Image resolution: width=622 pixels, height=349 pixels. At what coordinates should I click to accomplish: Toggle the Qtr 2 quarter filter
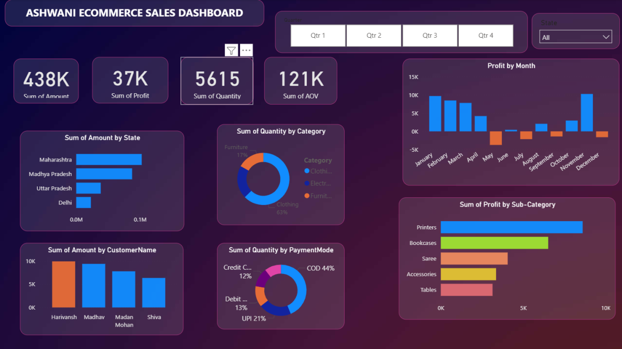pyautogui.click(x=374, y=36)
